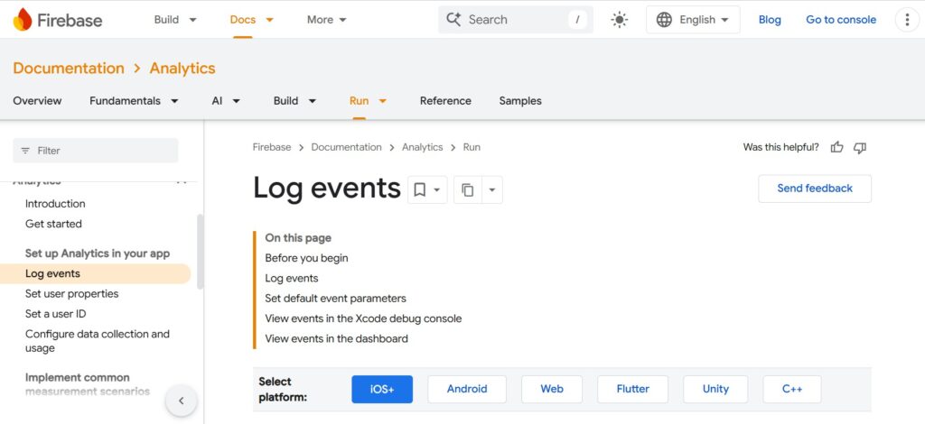Click the Send feedback button
925x424 pixels.
point(815,189)
